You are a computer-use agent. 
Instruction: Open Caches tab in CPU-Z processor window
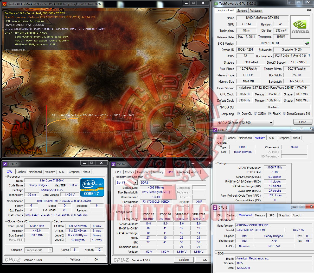click(21, 172)
